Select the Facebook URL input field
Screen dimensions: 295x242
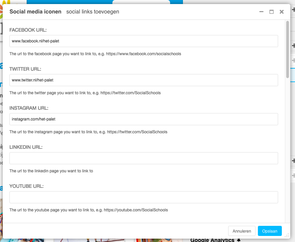[x=143, y=41]
